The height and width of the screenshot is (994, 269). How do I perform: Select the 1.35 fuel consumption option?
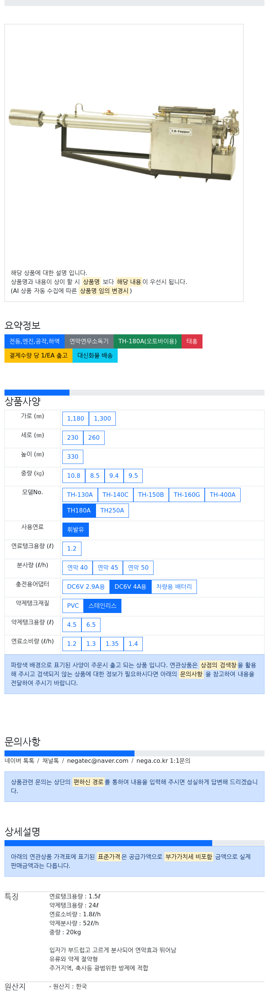point(112,644)
